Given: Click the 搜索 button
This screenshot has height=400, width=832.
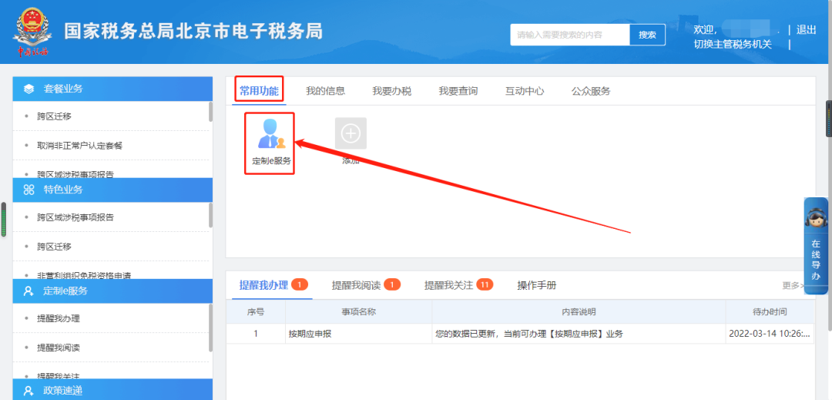Looking at the screenshot, I should pos(647,35).
